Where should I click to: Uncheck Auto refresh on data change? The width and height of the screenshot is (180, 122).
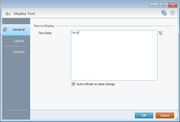[x=73, y=84]
